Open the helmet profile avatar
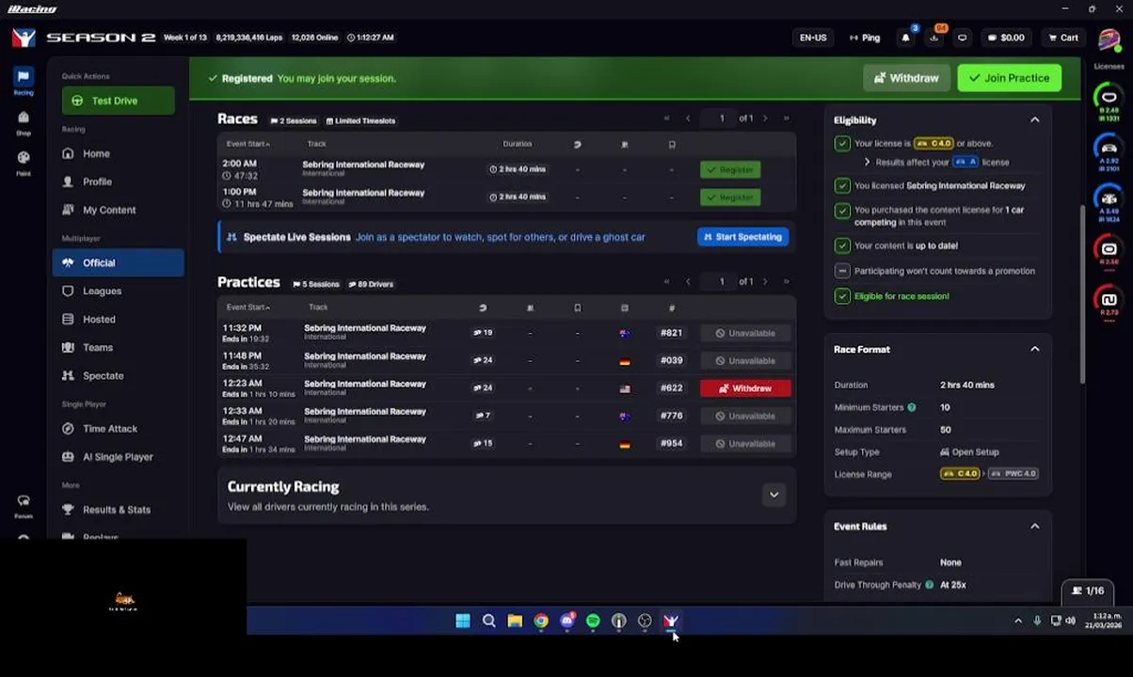The height and width of the screenshot is (677, 1133). pyautogui.click(x=1109, y=40)
